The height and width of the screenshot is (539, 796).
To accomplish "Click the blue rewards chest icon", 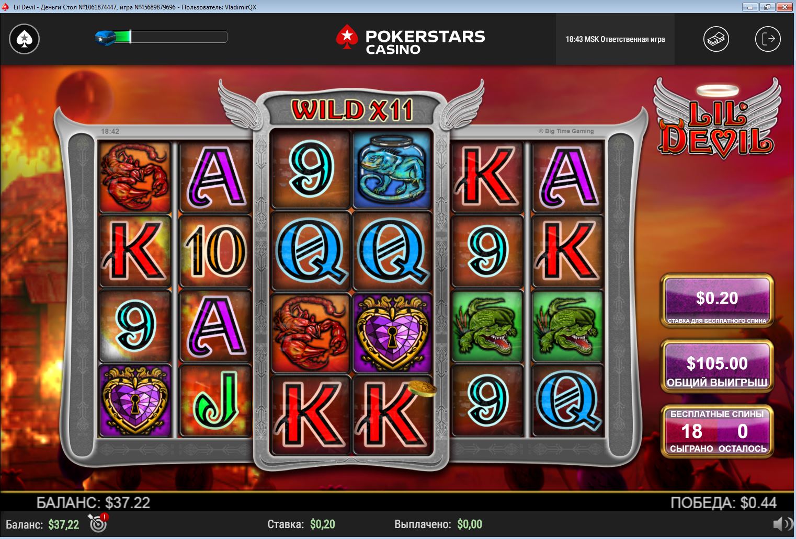I will tap(105, 37).
